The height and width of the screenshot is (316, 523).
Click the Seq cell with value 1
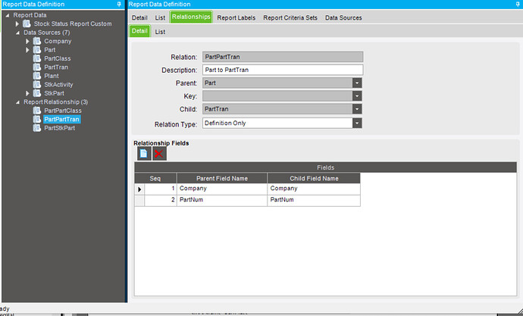tap(161, 189)
